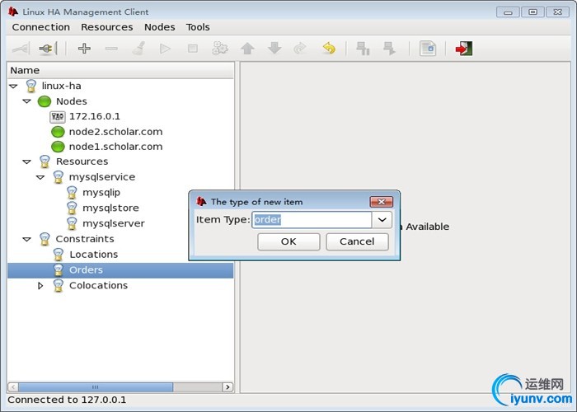The image size is (577, 412).
Task: Collapse the Resources tree branch
Action: pyautogui.click(x=27, y=162)
